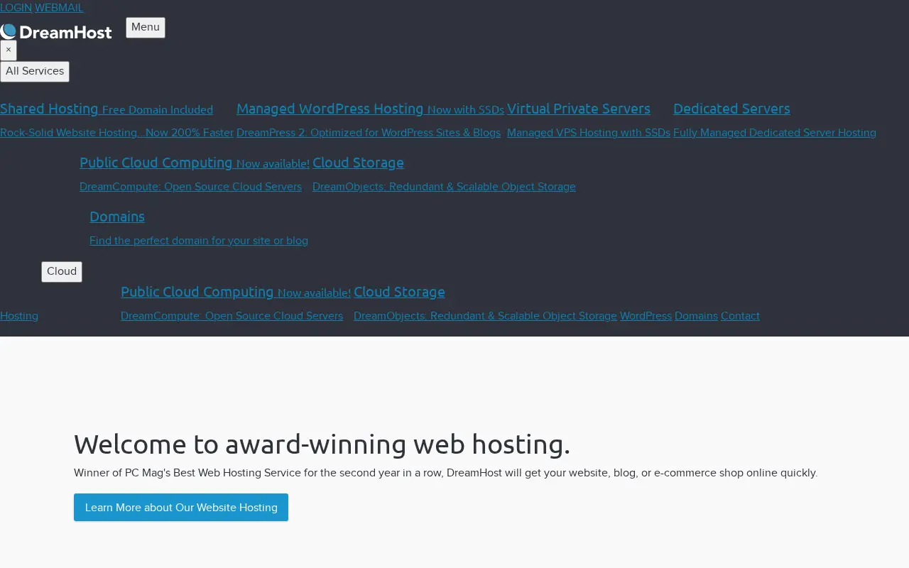Click the DreamHost logo
The width and height of the screenshot is (909, 568).
(56, 32)
